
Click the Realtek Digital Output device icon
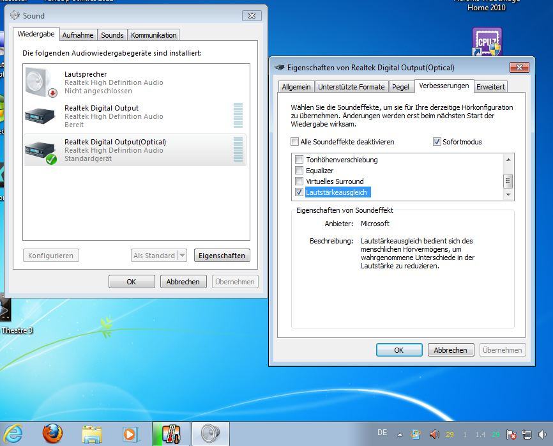(x=40, y=116)
